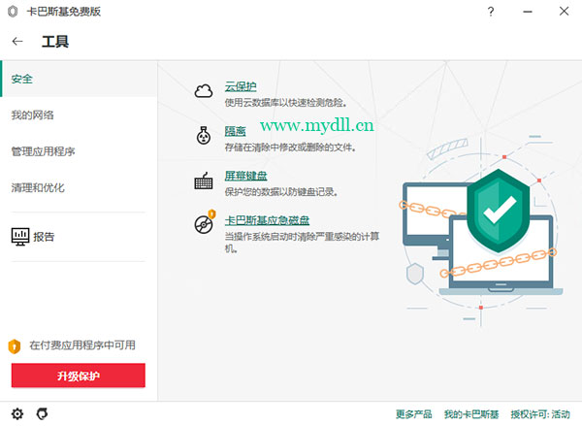
Task: Click the red 升级保护 button
Action: (x=79, y=376)
